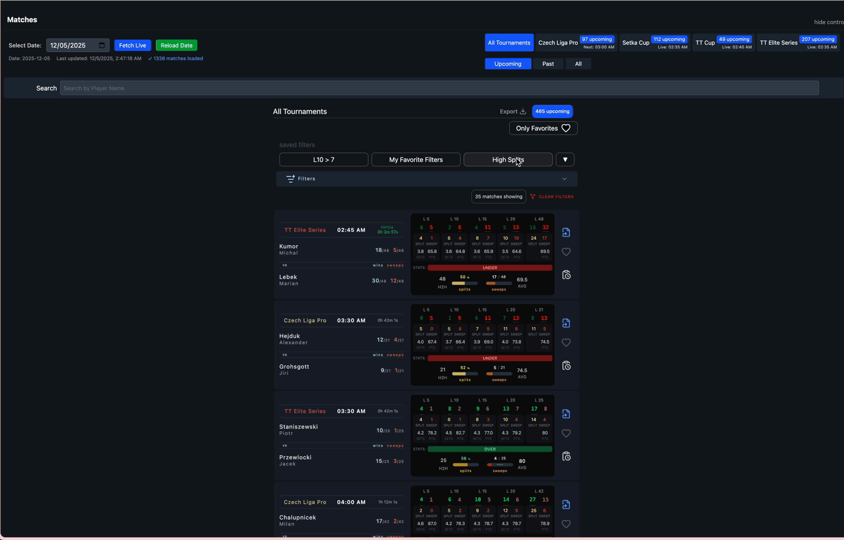Click clipboard clock icon on Kumor match
The image size is (844, 540).
(x=566, y=275)
